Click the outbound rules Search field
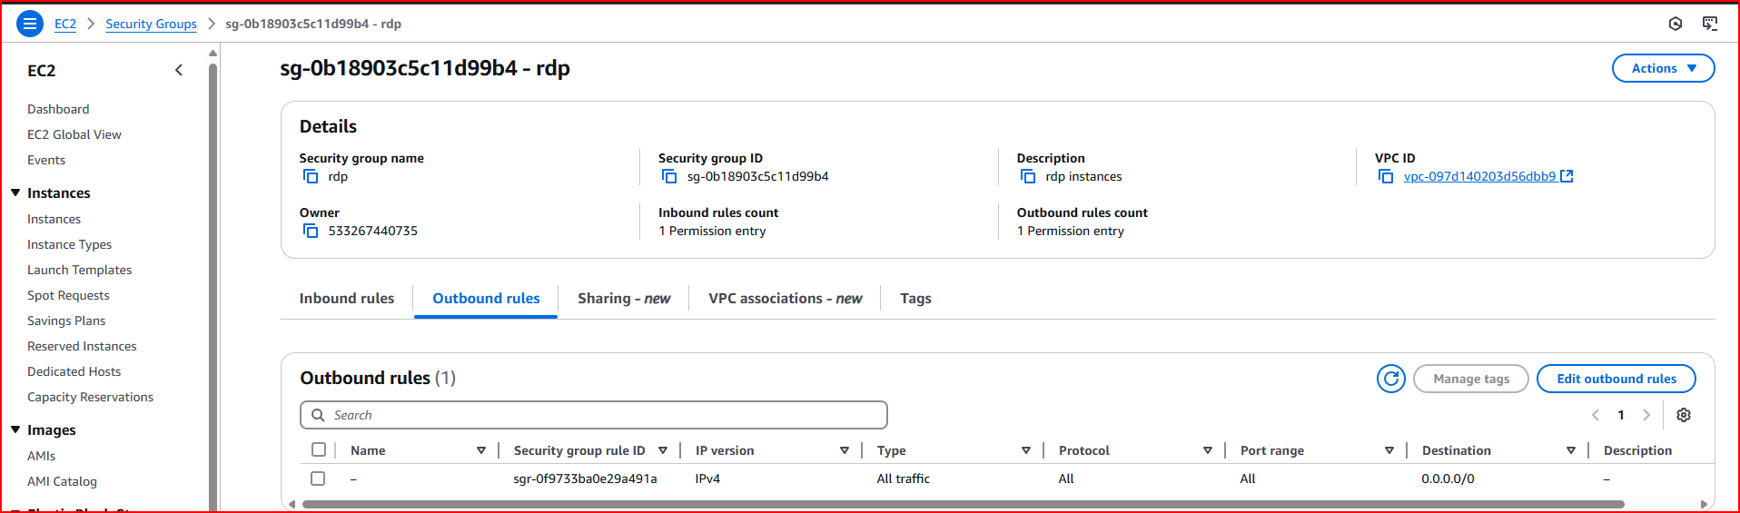 (594, 415)
